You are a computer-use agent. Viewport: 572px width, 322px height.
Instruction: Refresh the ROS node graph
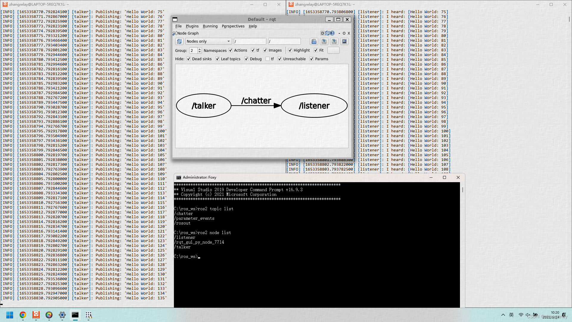pyautogui.click(x=179, y=41)
